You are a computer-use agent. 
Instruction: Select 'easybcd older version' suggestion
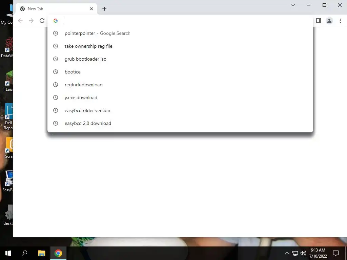[180, 110]
